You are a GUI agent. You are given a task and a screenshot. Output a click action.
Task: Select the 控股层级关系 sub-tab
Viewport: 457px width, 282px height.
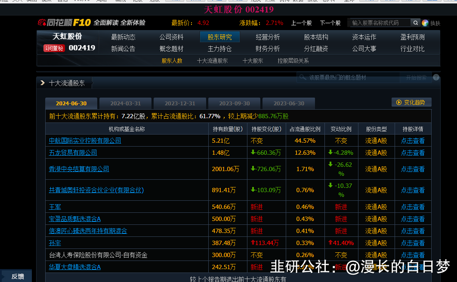click(x=293, y=61)
